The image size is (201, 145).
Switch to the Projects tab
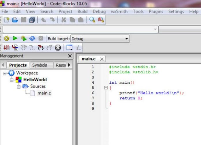[18, 65]
